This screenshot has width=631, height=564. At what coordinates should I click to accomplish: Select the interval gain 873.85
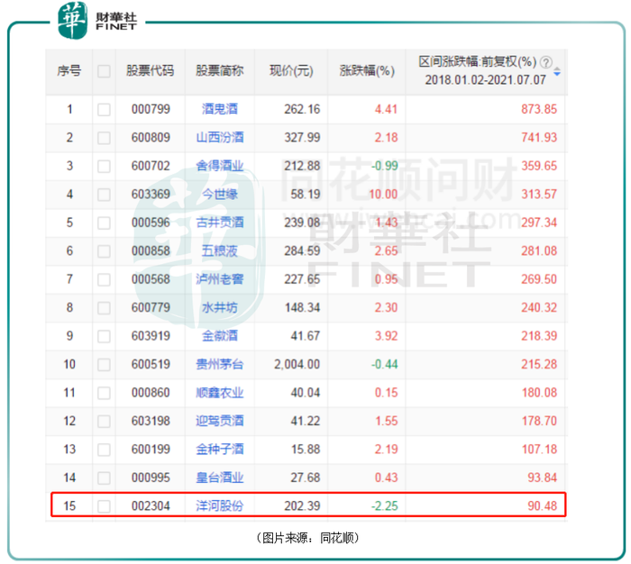[x=539, y=109]
